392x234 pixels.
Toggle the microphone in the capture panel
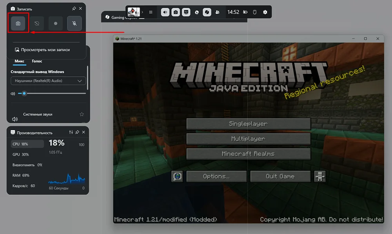(x=74, y=23)
